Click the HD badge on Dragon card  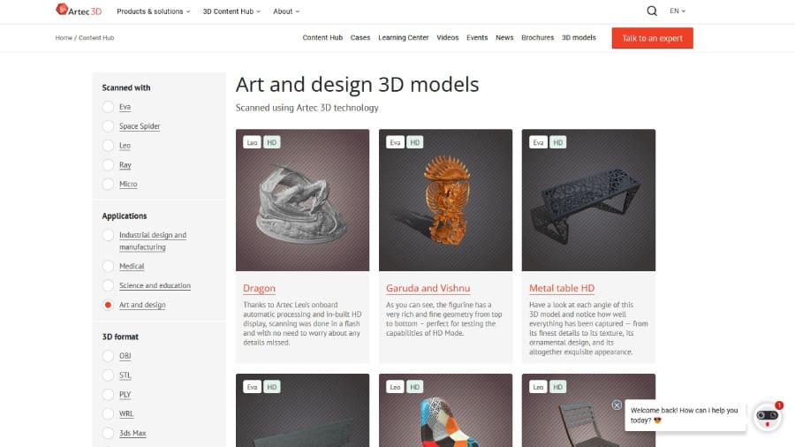tap(272, 142)
